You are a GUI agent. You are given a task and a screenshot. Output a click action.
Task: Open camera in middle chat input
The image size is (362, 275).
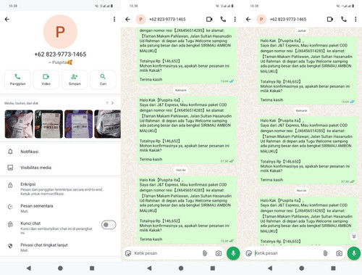pos(219,253)
